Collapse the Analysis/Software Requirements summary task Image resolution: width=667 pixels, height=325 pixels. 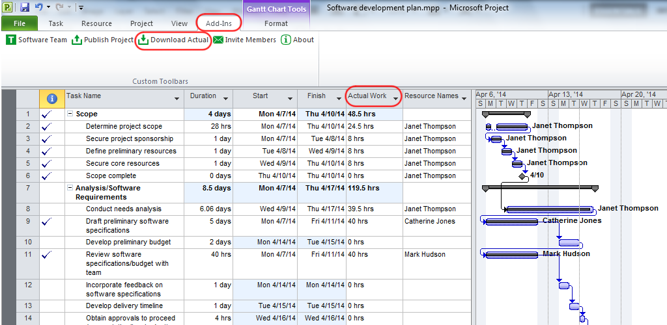pos(70,188)
